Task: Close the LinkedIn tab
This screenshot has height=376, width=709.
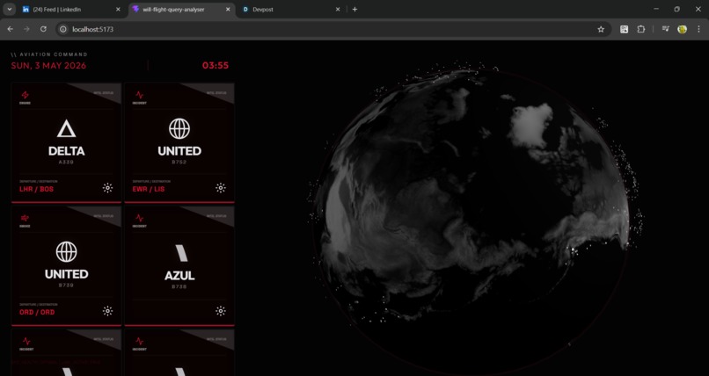Action: click(118, 10)
